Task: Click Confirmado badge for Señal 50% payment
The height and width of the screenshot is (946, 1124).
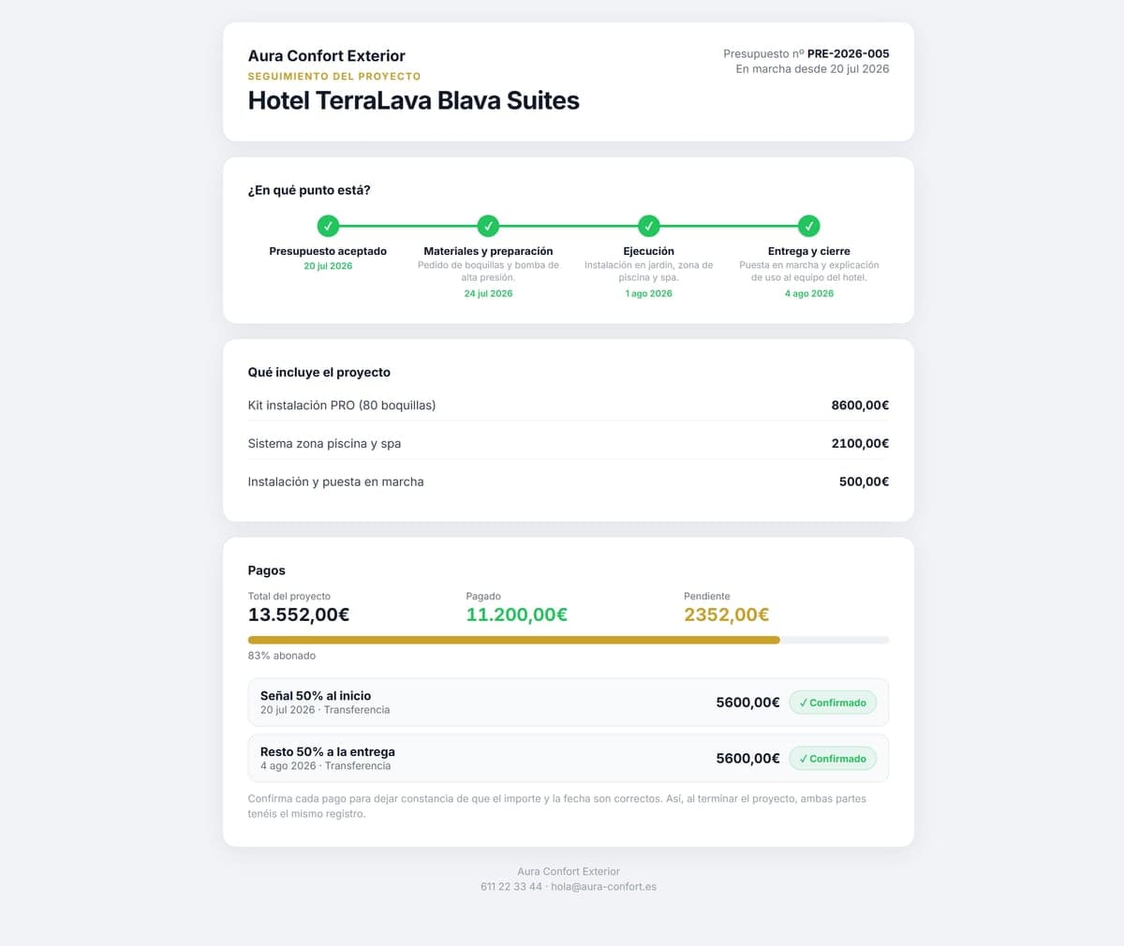Action: click(x=833, y=702)
